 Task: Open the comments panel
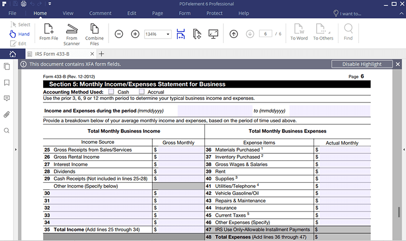click(7, 98)
